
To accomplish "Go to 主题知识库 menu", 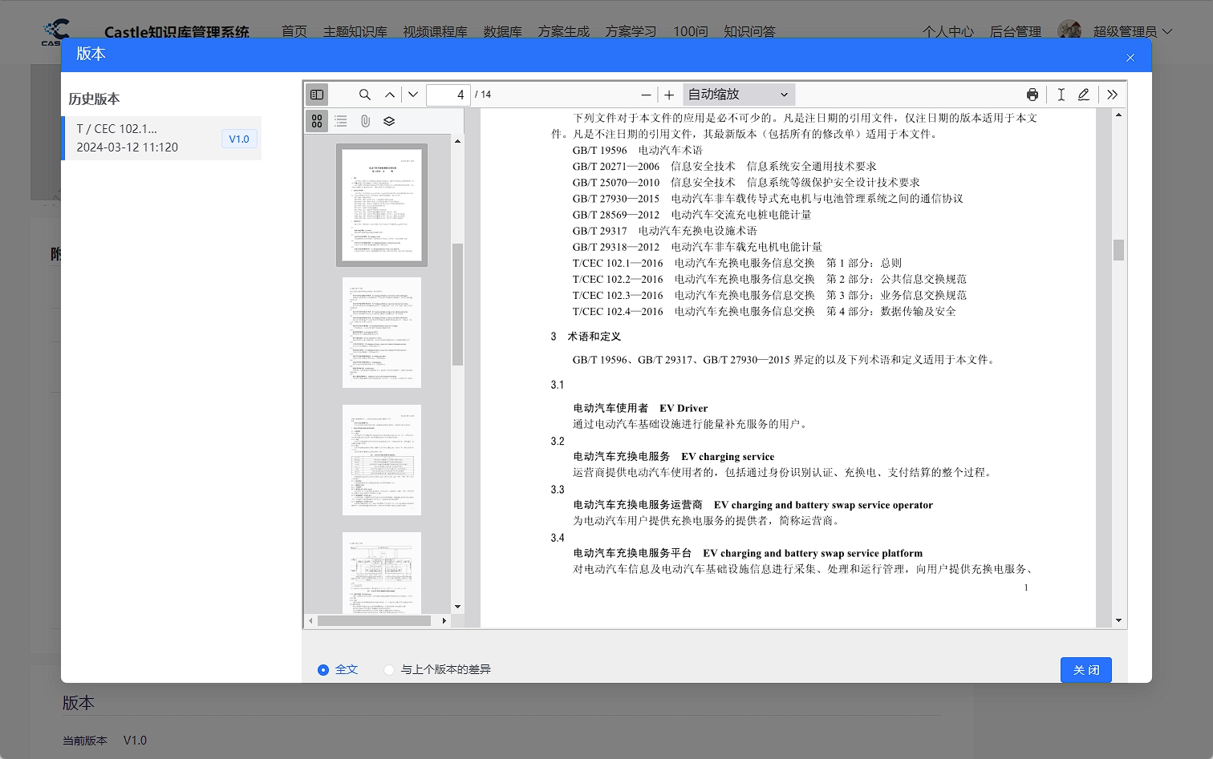I will click(x=355, y=31).
